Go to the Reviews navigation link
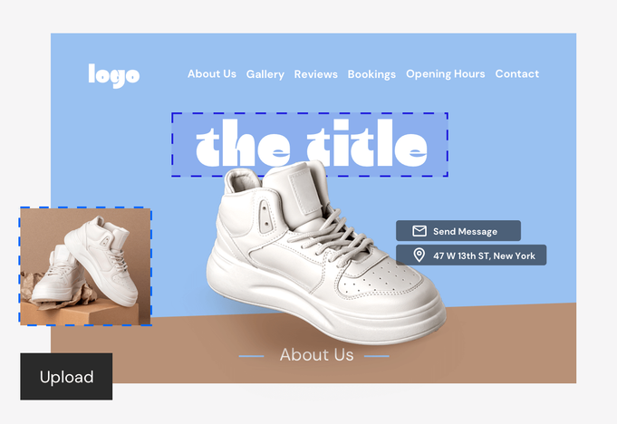This screenshot has width=617, height=424. [x=315, y=74]
